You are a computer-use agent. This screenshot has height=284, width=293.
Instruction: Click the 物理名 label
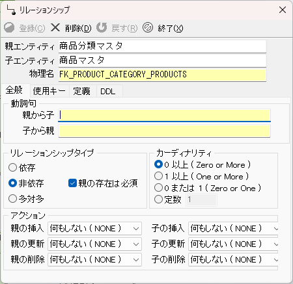[x=42, y=73]
